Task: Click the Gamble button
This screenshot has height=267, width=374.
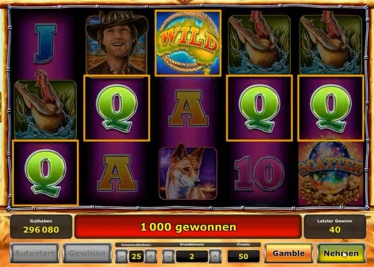Action: (x=289, y=253)
